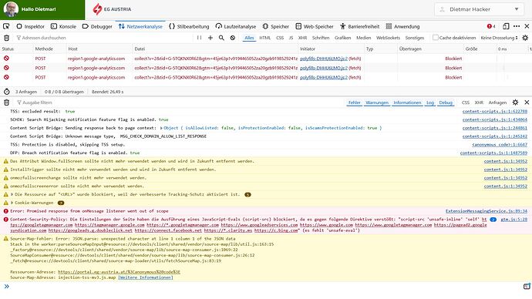532x299 pixels.
Task: Open first polyfills-DHHU6LMO.js initiator link
Action: (324, 59)
